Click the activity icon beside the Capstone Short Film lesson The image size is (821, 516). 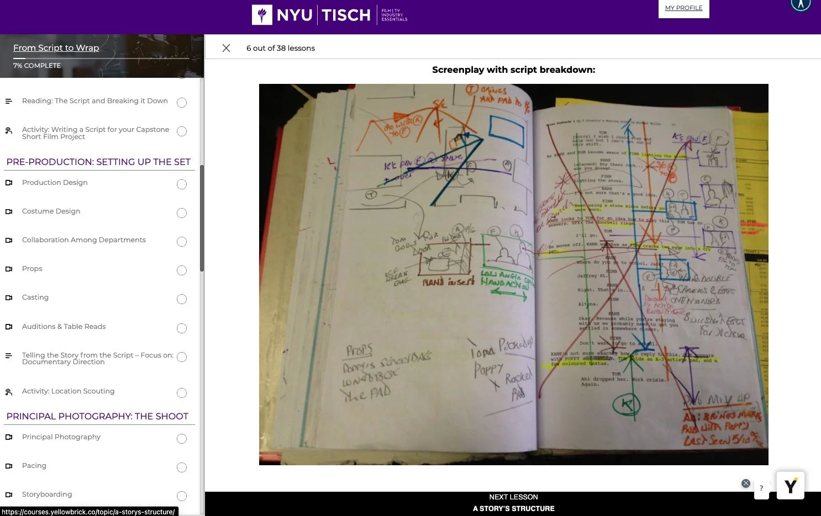click(x=9, y=131)
